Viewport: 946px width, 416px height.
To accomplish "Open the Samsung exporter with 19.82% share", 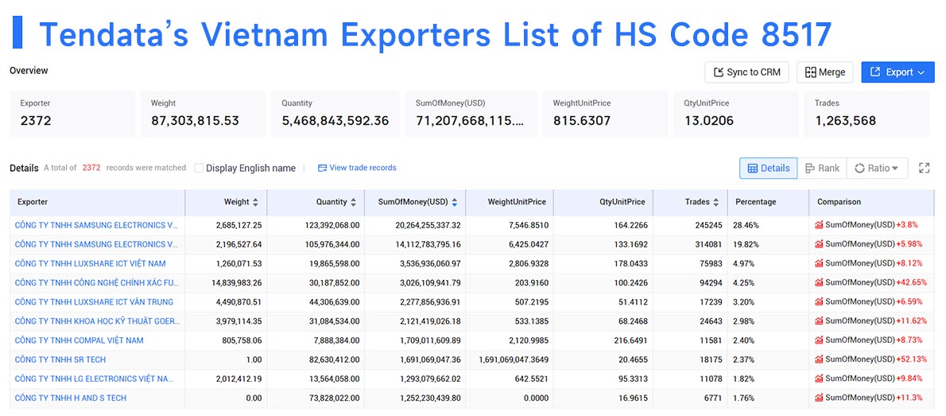I will tap(96, 244).
